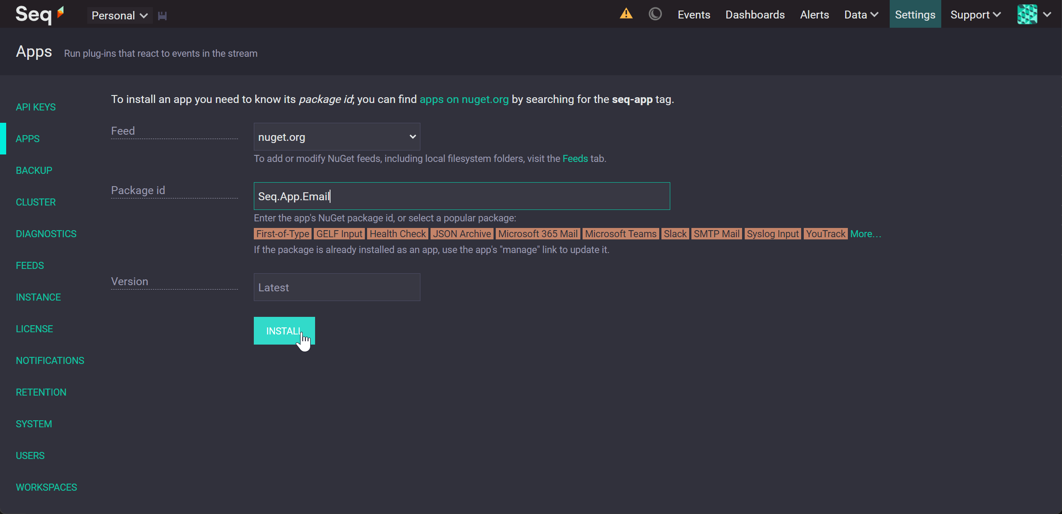The image size is (1062, 514).
Task: Open the Feed nuget.org combo box
Action: 337,137
